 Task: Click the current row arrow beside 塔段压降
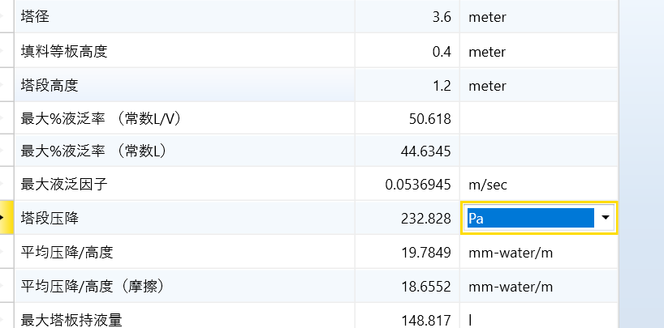(4, 219)
